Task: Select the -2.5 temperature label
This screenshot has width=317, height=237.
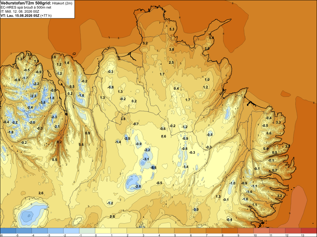Action: [127, 138]
